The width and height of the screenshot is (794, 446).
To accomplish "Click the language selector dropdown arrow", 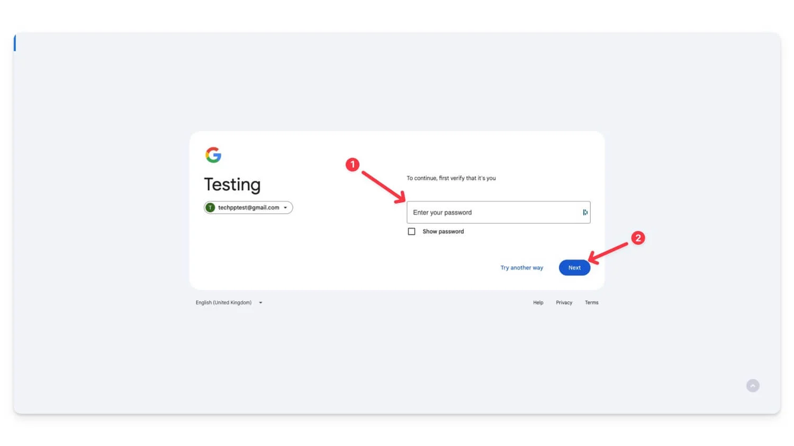I will tap(260, 303).
